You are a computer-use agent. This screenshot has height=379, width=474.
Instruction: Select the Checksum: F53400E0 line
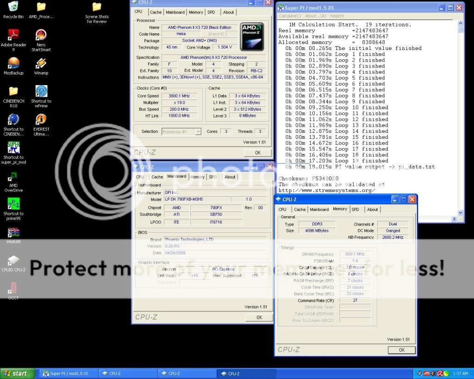coord(308,179)
